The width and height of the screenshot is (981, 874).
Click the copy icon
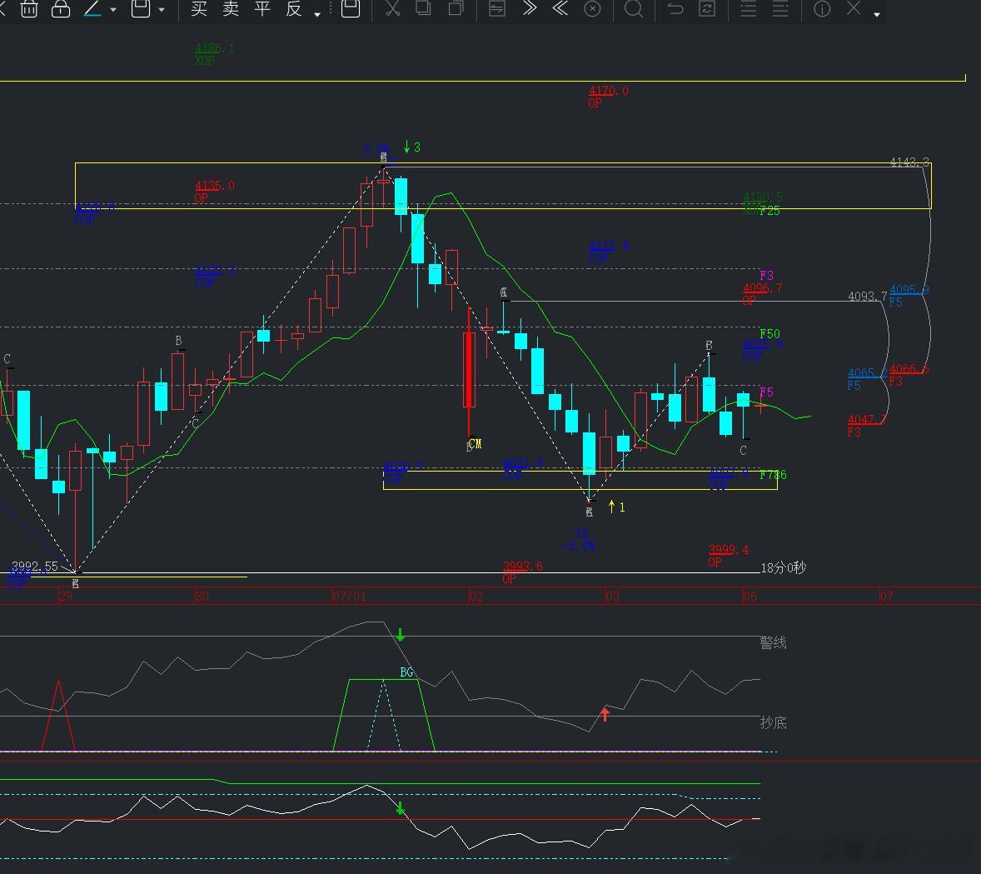pyautogui.click(x=424, y=8)
